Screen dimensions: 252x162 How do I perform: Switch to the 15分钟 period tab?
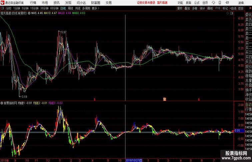[34, 8]
